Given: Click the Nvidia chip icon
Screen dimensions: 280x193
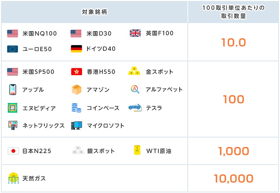Looking at the screenshot, I should [13, 108].
